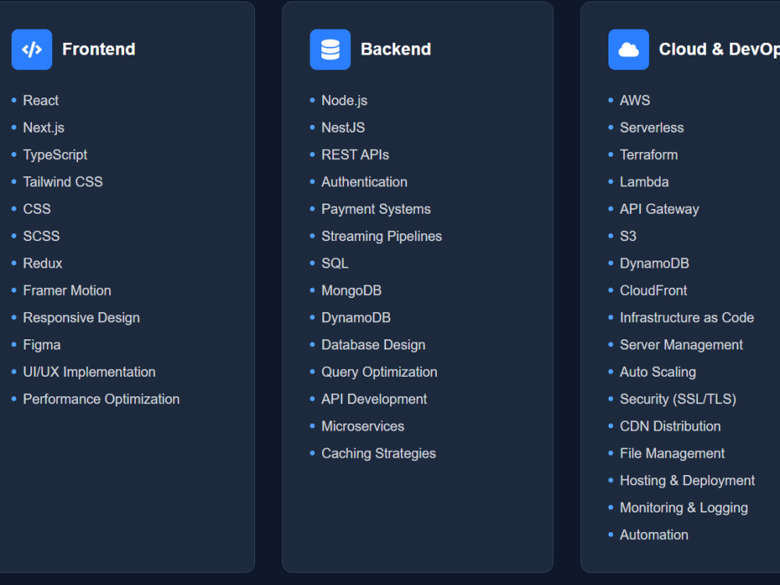Click the Payment Systems item
The width and height of the screenshot is (780, 585).
376,209
